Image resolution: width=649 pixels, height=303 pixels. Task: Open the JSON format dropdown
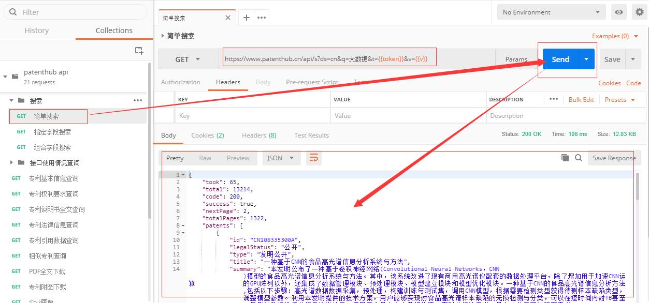pyautogui.click(x=280, y=158)
